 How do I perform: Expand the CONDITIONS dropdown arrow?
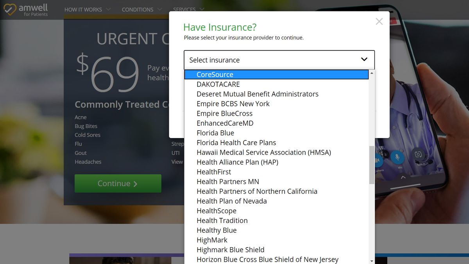(x=159, y=9)
